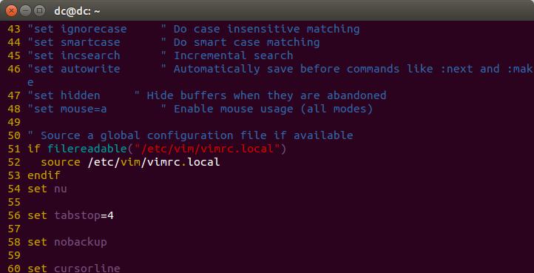The image size is (534, 273).
Task: Minimize the dc@dc terminal window
Action: point(26,10)
